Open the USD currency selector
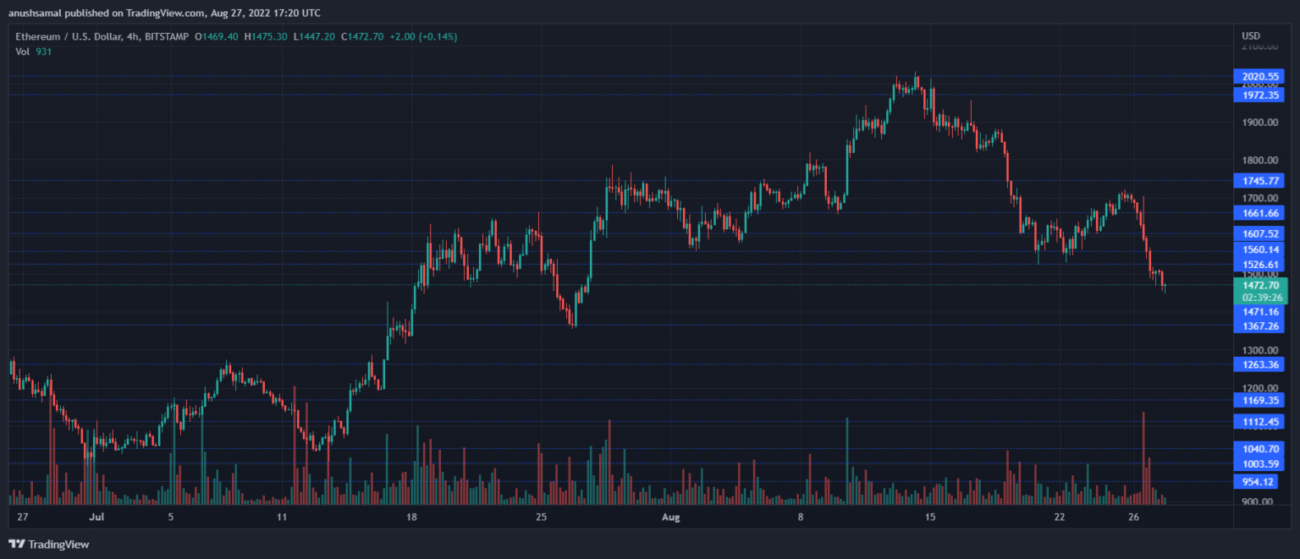Screen dimensions: 1300x559 [1250, 36]
